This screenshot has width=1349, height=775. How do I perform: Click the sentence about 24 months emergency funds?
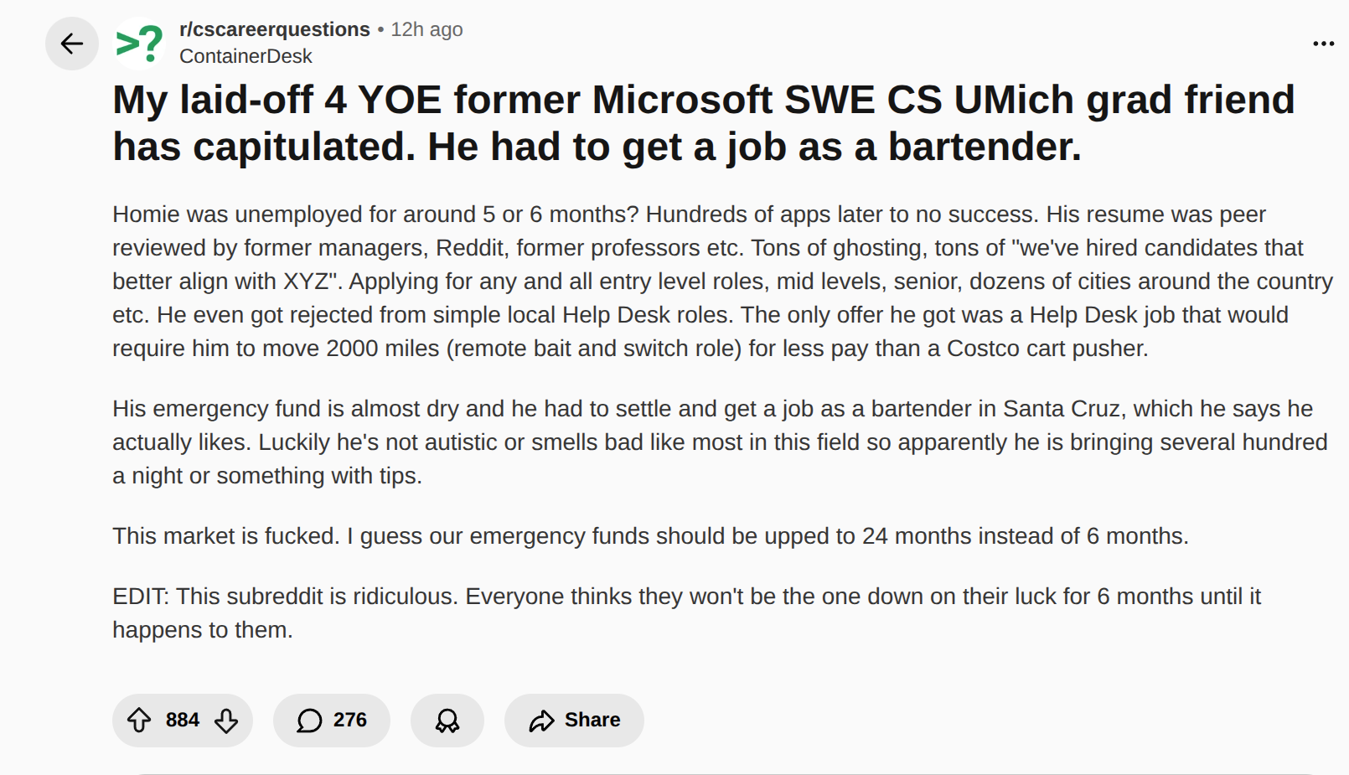pos(650,536)
